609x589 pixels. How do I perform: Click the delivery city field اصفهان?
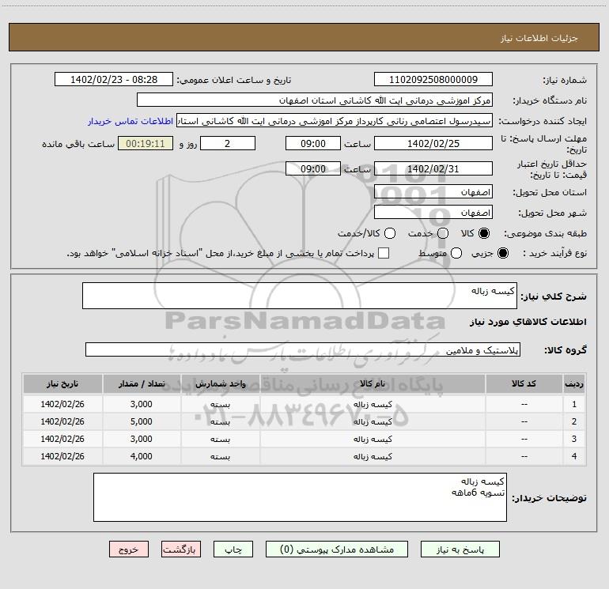[x=433, y=212]
